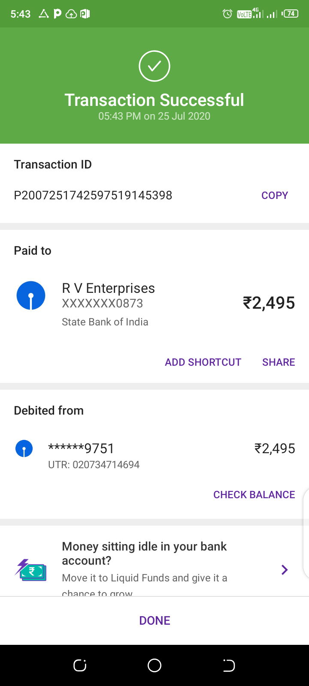Check balance of the debited account
The width and height of the screenshot is (309, 686).
pos(254,495)
